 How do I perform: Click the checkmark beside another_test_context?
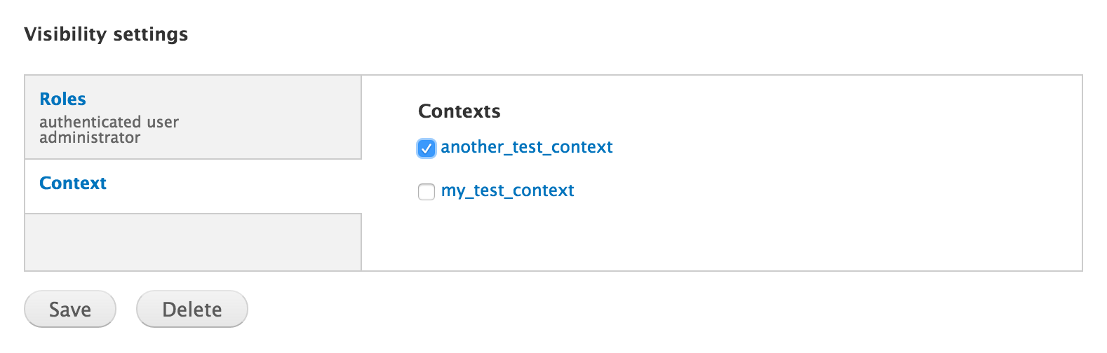(x=426, y=148)
